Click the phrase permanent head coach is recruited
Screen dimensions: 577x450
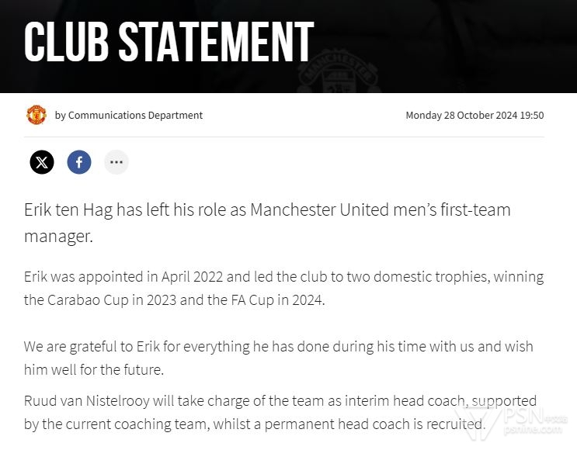(373, 424)
